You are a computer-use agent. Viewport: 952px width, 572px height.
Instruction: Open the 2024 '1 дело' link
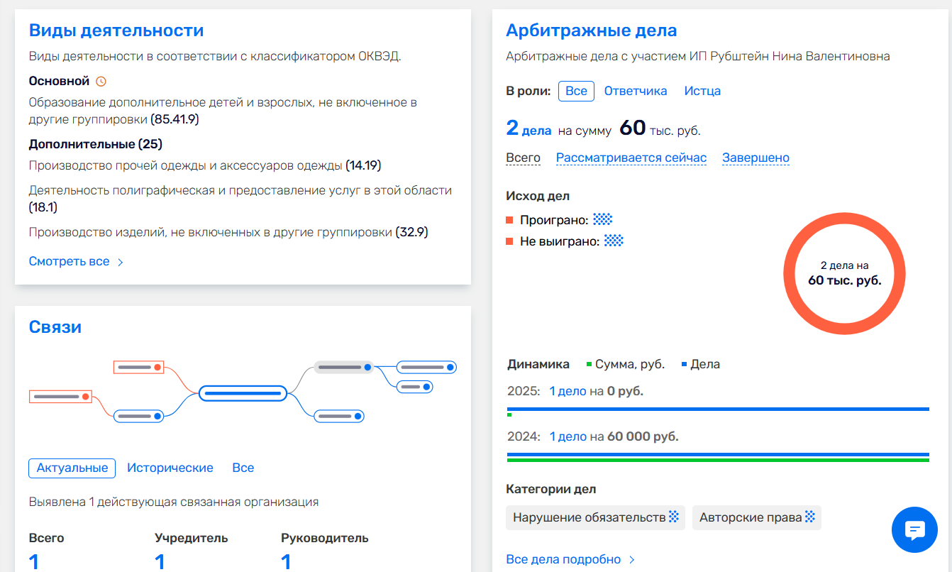coord(568,436)
